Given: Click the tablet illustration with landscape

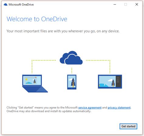Looking at the screenshot, I should click(x=110, y=82).
